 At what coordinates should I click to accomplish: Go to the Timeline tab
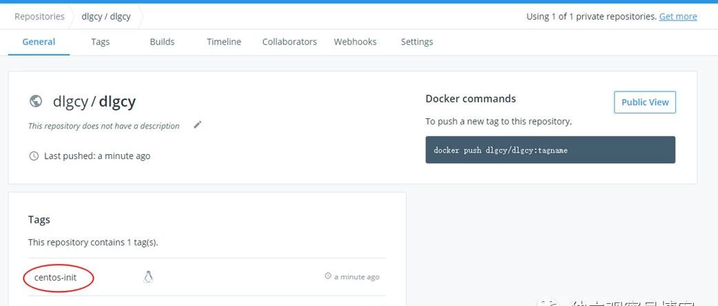tap(224, 42)
